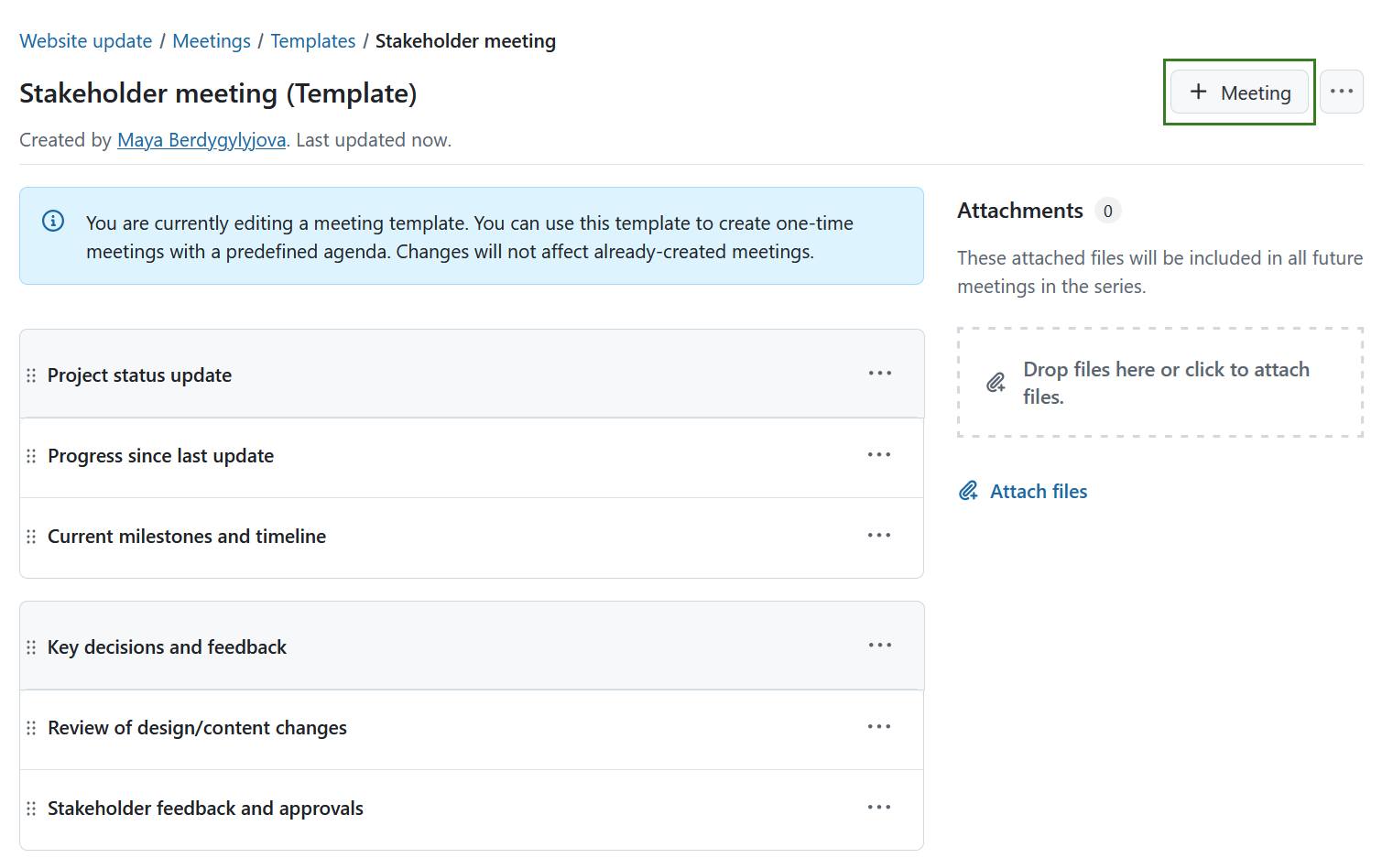Viewport: 1382px width, 858px height.
Task: Click the Attach files link
Action: 1039,491
